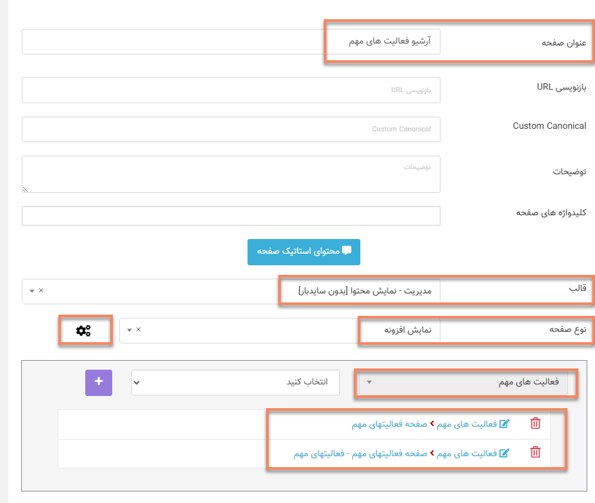Click inside the توضیحات textarea
595x503 pixels.
click(x=231, y=174)
